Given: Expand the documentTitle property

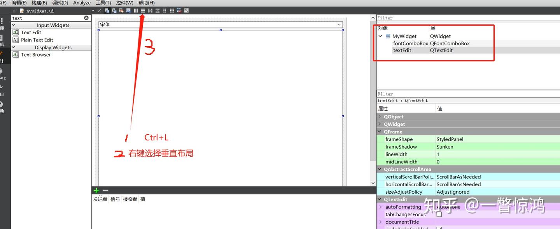Looking at the screenshot, I should click(381, 222).
